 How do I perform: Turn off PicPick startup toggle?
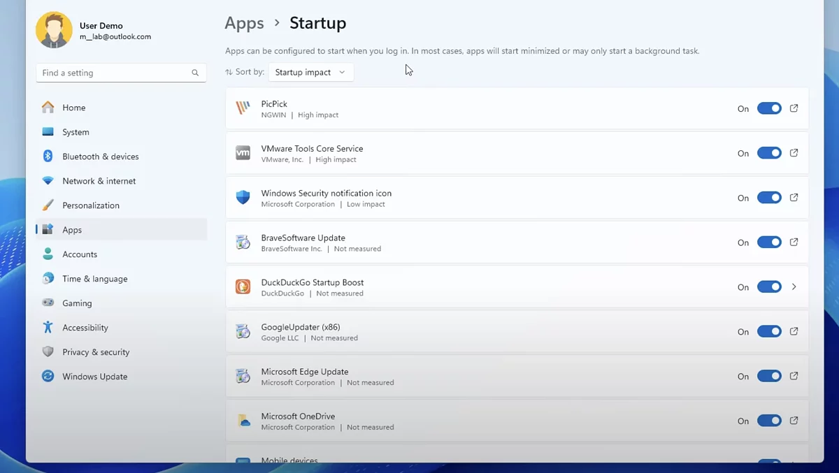coord(769,108)
